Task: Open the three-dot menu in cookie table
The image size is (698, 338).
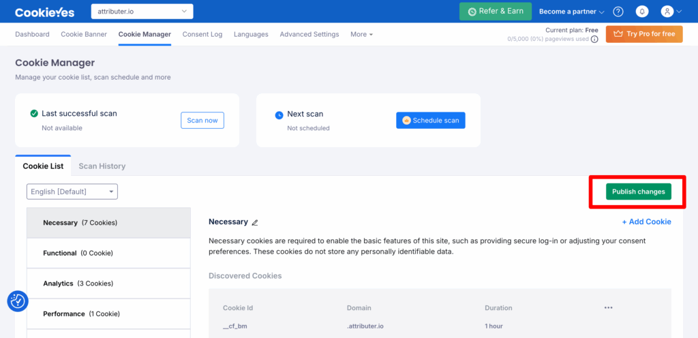Action: pos(608,308)
